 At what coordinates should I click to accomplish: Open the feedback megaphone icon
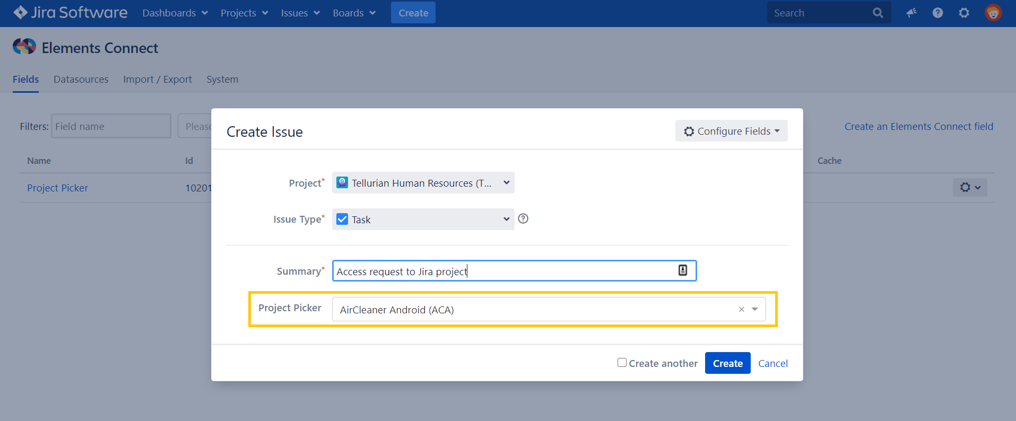[x=911, y=13]
